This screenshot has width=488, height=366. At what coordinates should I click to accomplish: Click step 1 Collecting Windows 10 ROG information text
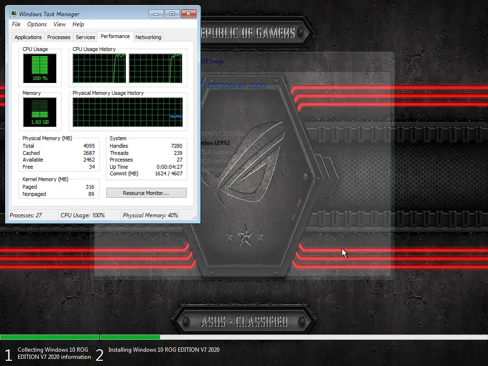pos(54,353)
